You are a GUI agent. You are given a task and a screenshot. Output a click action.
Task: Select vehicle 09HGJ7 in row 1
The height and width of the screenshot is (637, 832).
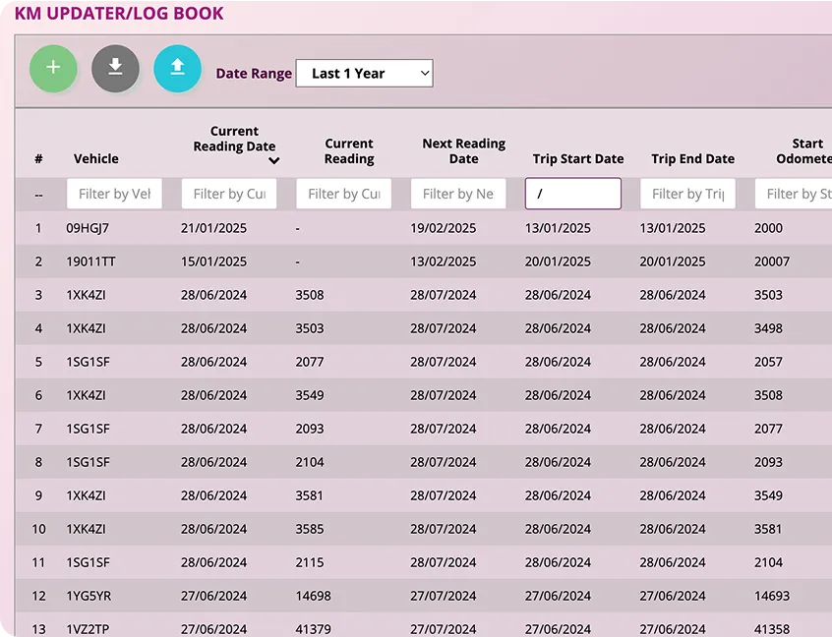pyautogui.click(x=88, y=228)
